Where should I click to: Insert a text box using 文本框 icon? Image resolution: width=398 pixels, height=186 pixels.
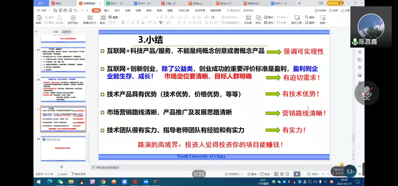click(248, 18)
